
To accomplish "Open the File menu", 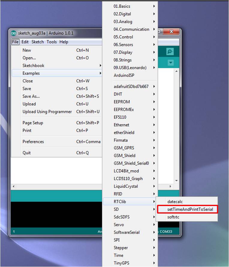I will coord(15,42).
